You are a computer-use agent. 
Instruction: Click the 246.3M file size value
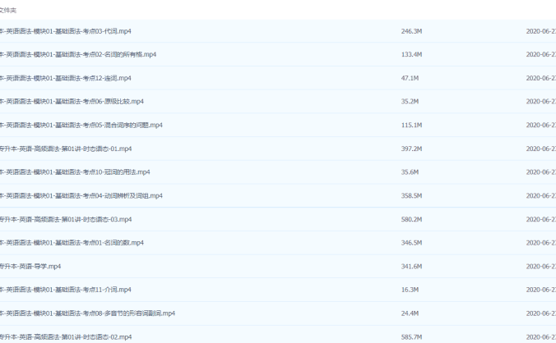(x=411, y=31)
